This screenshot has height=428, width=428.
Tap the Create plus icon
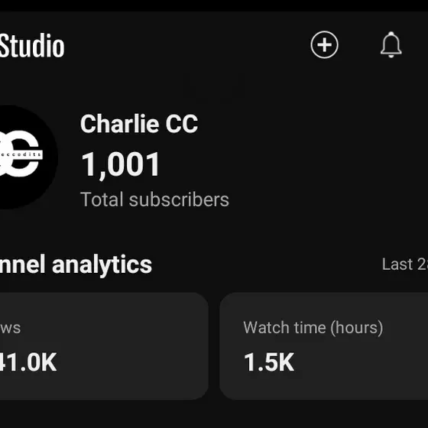point(324,44)
